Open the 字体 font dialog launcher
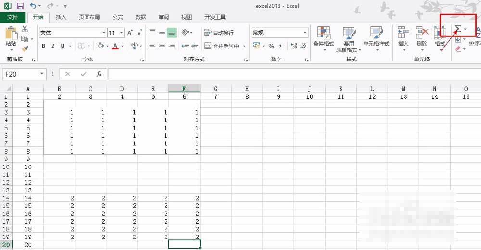Image resolution: width=481 pixels, height=250 pixels. tap(142, 60)
